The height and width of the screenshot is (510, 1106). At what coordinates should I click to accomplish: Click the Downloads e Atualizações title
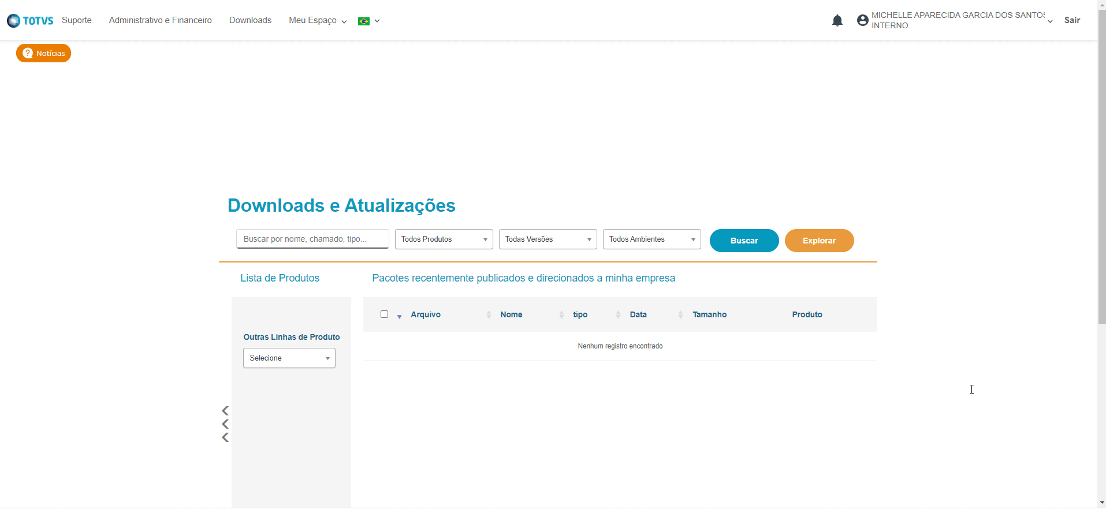pos(341,205)
